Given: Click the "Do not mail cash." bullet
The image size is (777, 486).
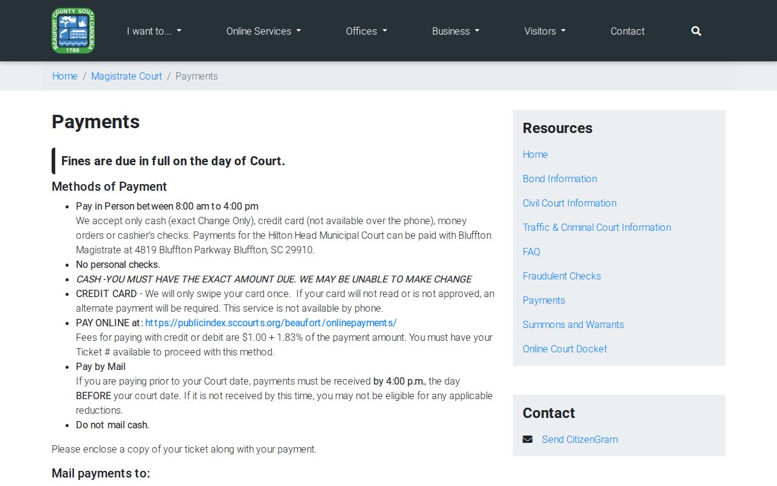Looking at the screenshot, I should click(x=112, y=425).
